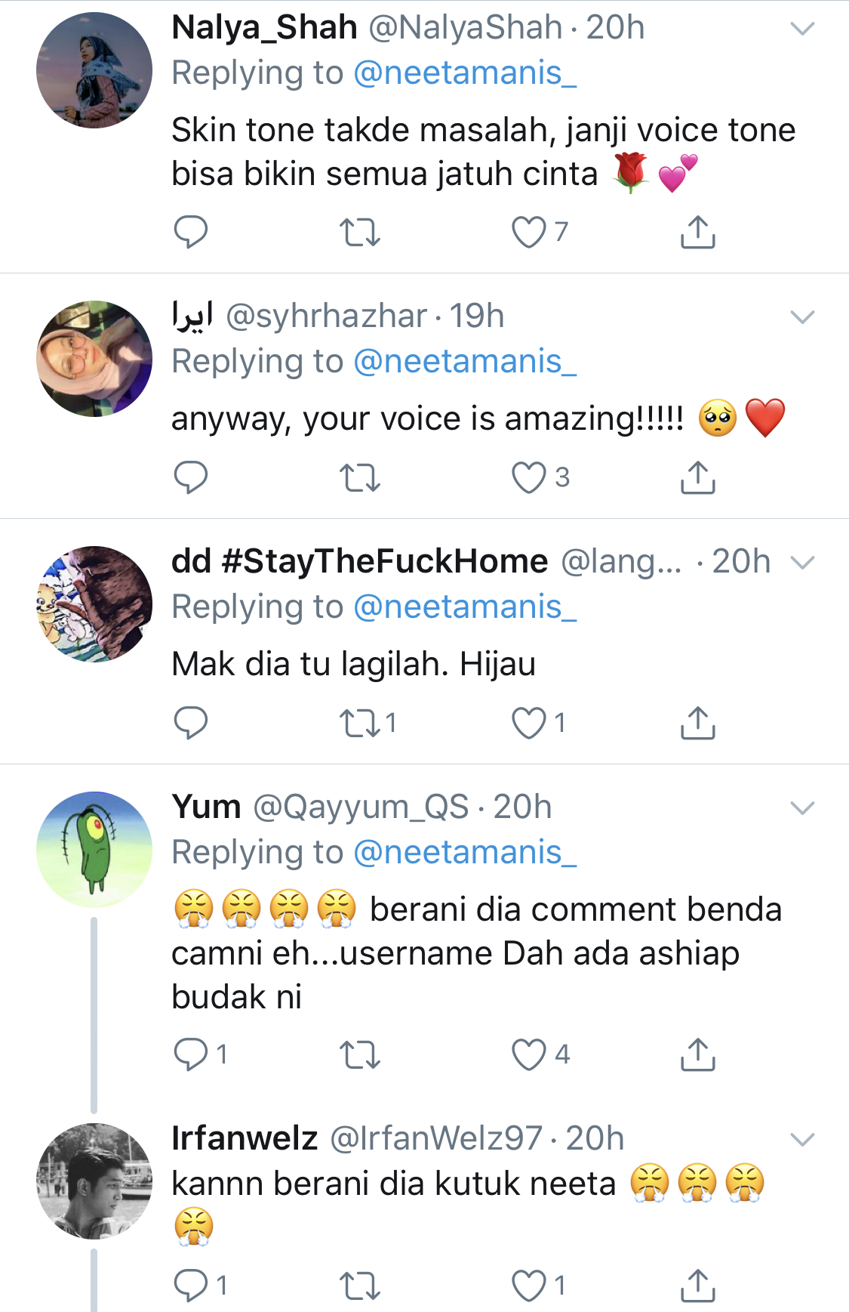Retweet the 'Mak dia tu lagilah' tweet
Viewport: 849px width, 1312px height.
tap(359, 723)
